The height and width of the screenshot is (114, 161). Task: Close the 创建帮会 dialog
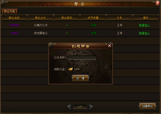109,45
